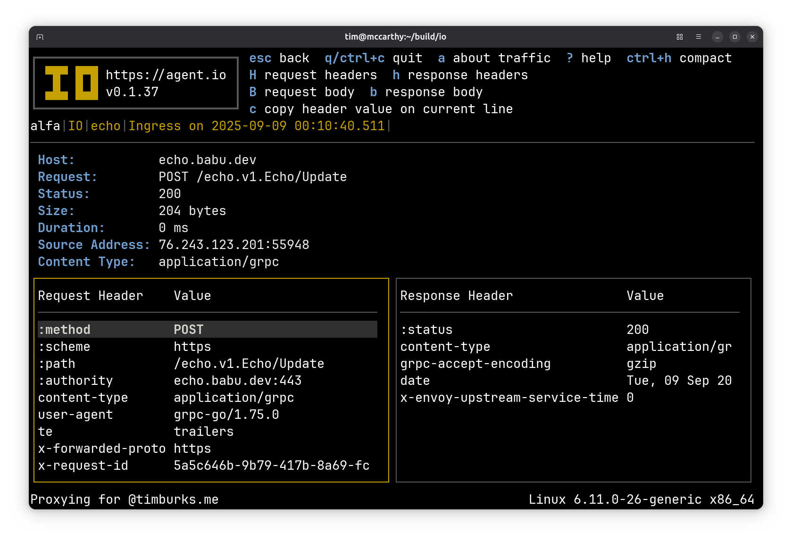
Task: Click the alfa breadcrumb segment
Action: [x=45, y=126]
